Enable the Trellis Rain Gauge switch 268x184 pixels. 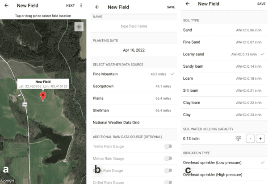click(x=169, y=146)
